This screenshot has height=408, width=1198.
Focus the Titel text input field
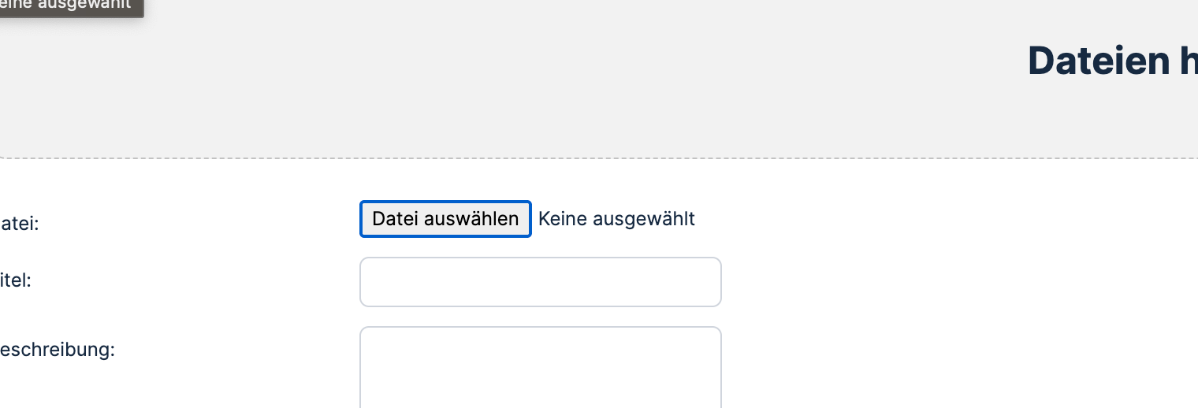pyautogui.click(x=540, y=282)
